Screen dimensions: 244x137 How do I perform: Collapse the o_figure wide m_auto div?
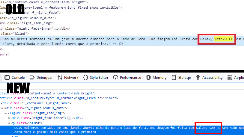2,108
